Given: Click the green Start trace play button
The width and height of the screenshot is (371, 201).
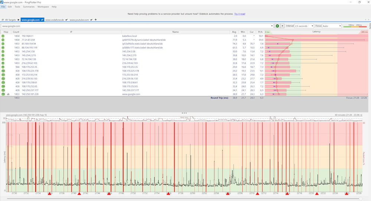Looking at the screenshot, I should [277, 26].
